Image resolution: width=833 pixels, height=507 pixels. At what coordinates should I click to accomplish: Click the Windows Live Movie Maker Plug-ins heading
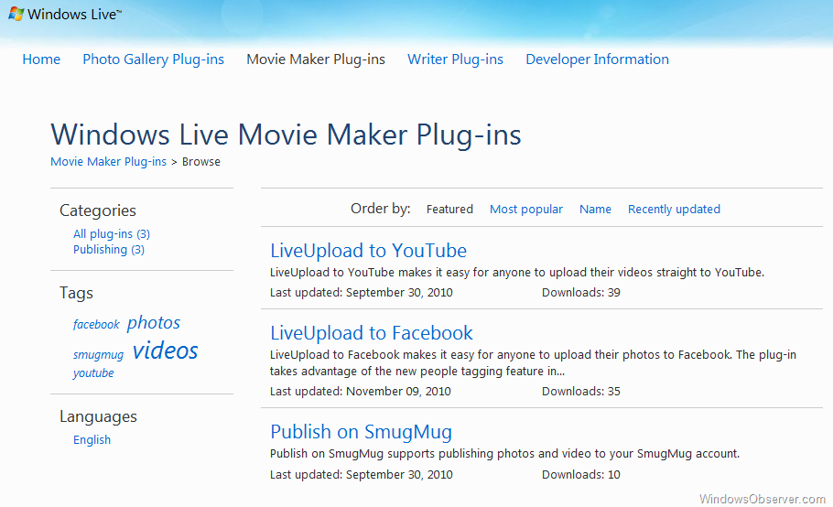[x=286, y=135]
